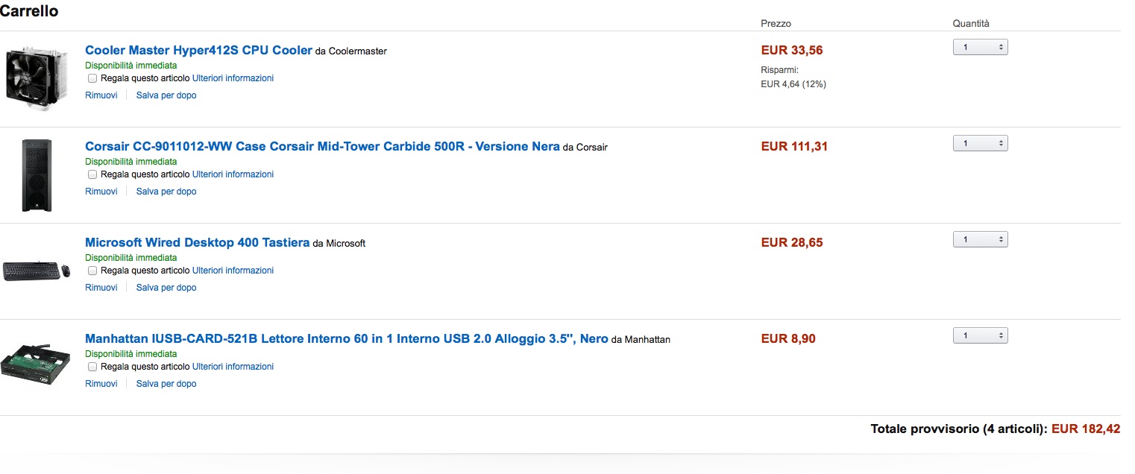The image size is (1135, 474).
Task: Open Manhattan IUSB-CARD-521B product link
Action: point(346,339)
